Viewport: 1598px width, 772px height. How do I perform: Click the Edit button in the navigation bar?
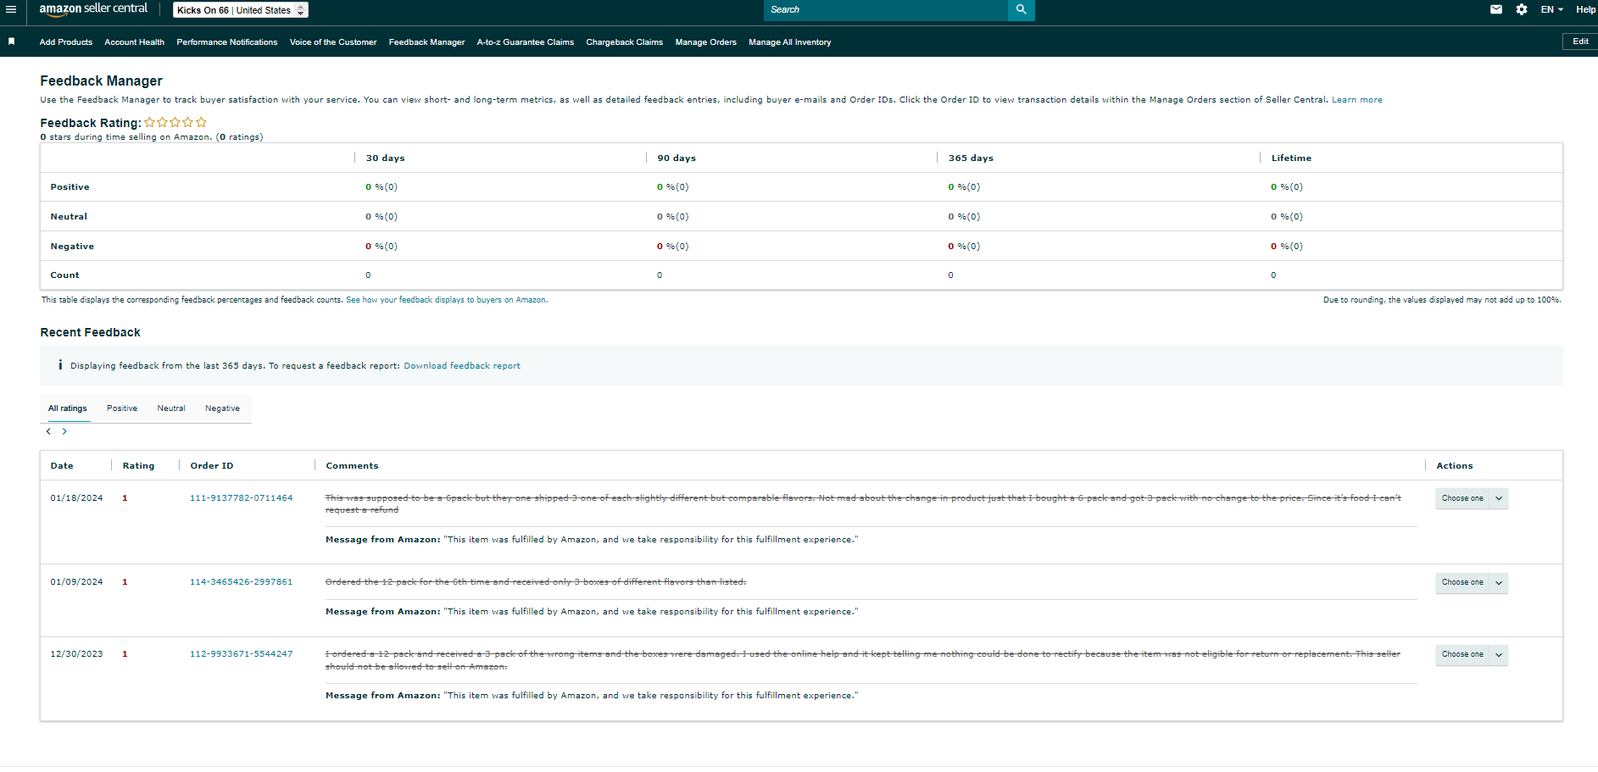(x=1580, y=42)
